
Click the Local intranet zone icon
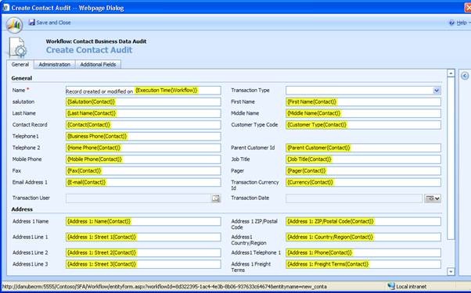point(390,286)
